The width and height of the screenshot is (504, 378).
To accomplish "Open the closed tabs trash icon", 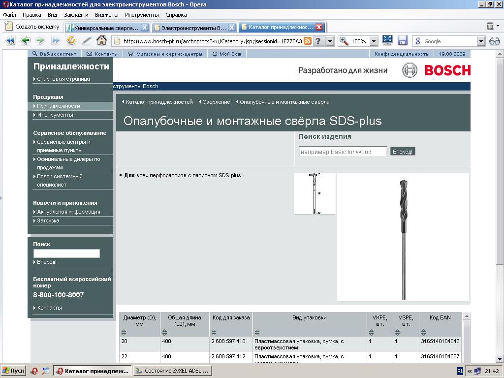I will 490,26.
